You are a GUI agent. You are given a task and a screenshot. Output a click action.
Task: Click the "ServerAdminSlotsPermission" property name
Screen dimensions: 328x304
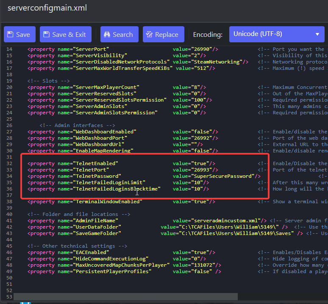(115, 113)
